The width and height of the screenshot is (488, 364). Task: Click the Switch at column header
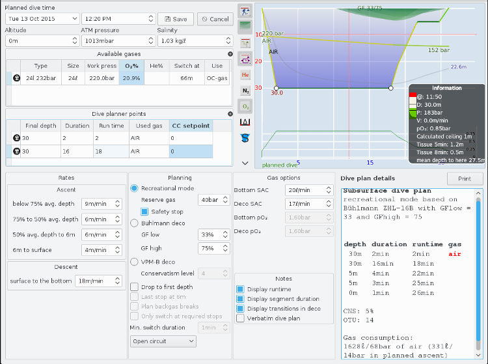point(187,66)
